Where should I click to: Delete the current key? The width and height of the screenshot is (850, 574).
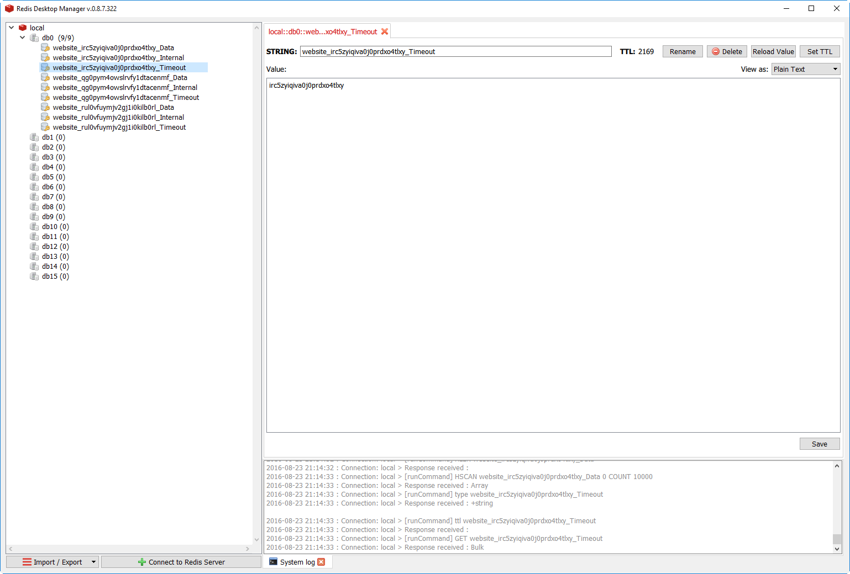[727, 51]
